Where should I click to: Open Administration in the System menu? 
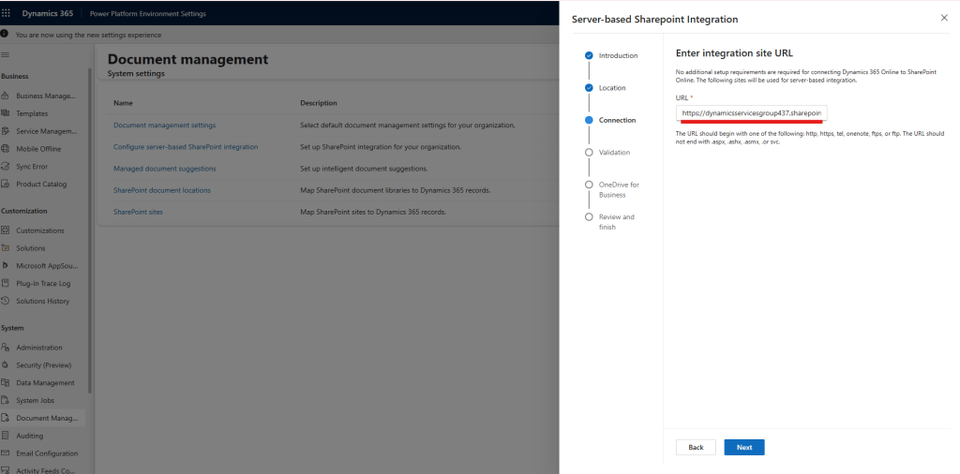[38, 348]
